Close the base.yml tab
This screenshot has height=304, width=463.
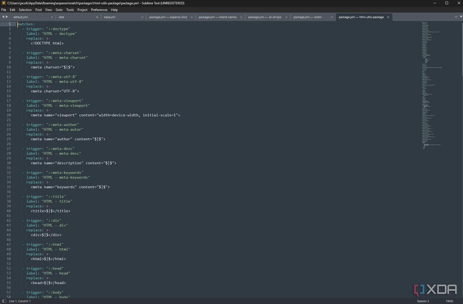[142, 17]
